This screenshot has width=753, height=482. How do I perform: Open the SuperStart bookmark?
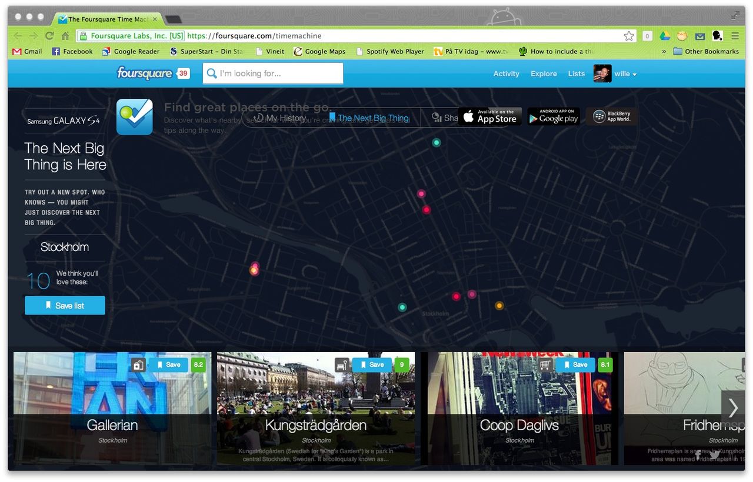pos(206,52)
